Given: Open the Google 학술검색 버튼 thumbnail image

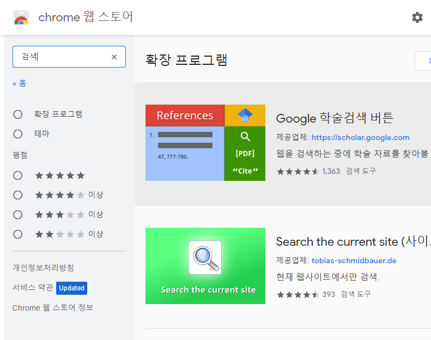Looking at the screenshot, I should coord(205,143).
